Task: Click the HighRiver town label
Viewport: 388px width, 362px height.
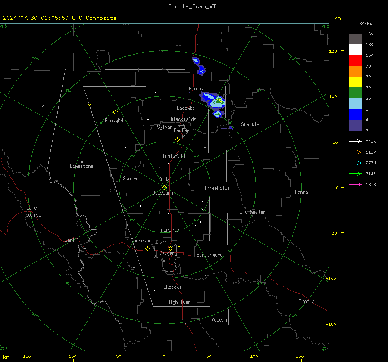Action: click(x=179, y=302)
